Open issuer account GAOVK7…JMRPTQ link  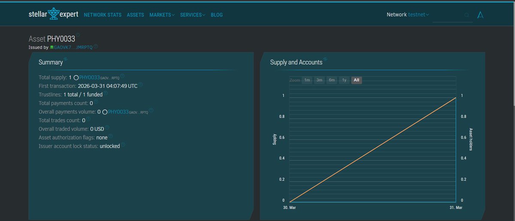coord(73,47)
